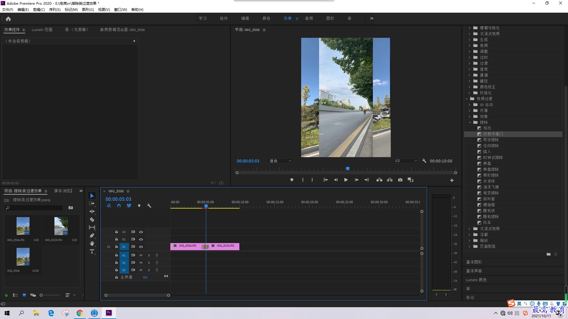Collapse the 擦除 folder
This screenshot has height=319, width=568.
tap(470, 123)
